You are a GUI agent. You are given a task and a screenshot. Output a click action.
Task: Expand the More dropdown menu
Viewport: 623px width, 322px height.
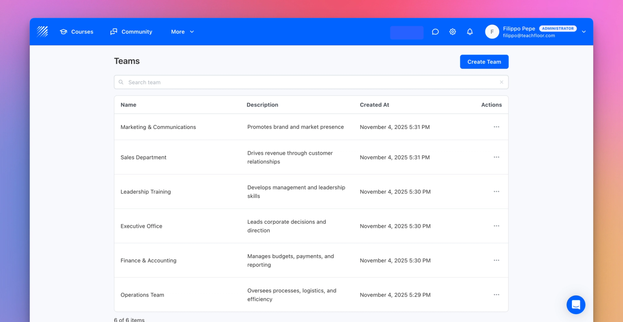coord(182,32)
